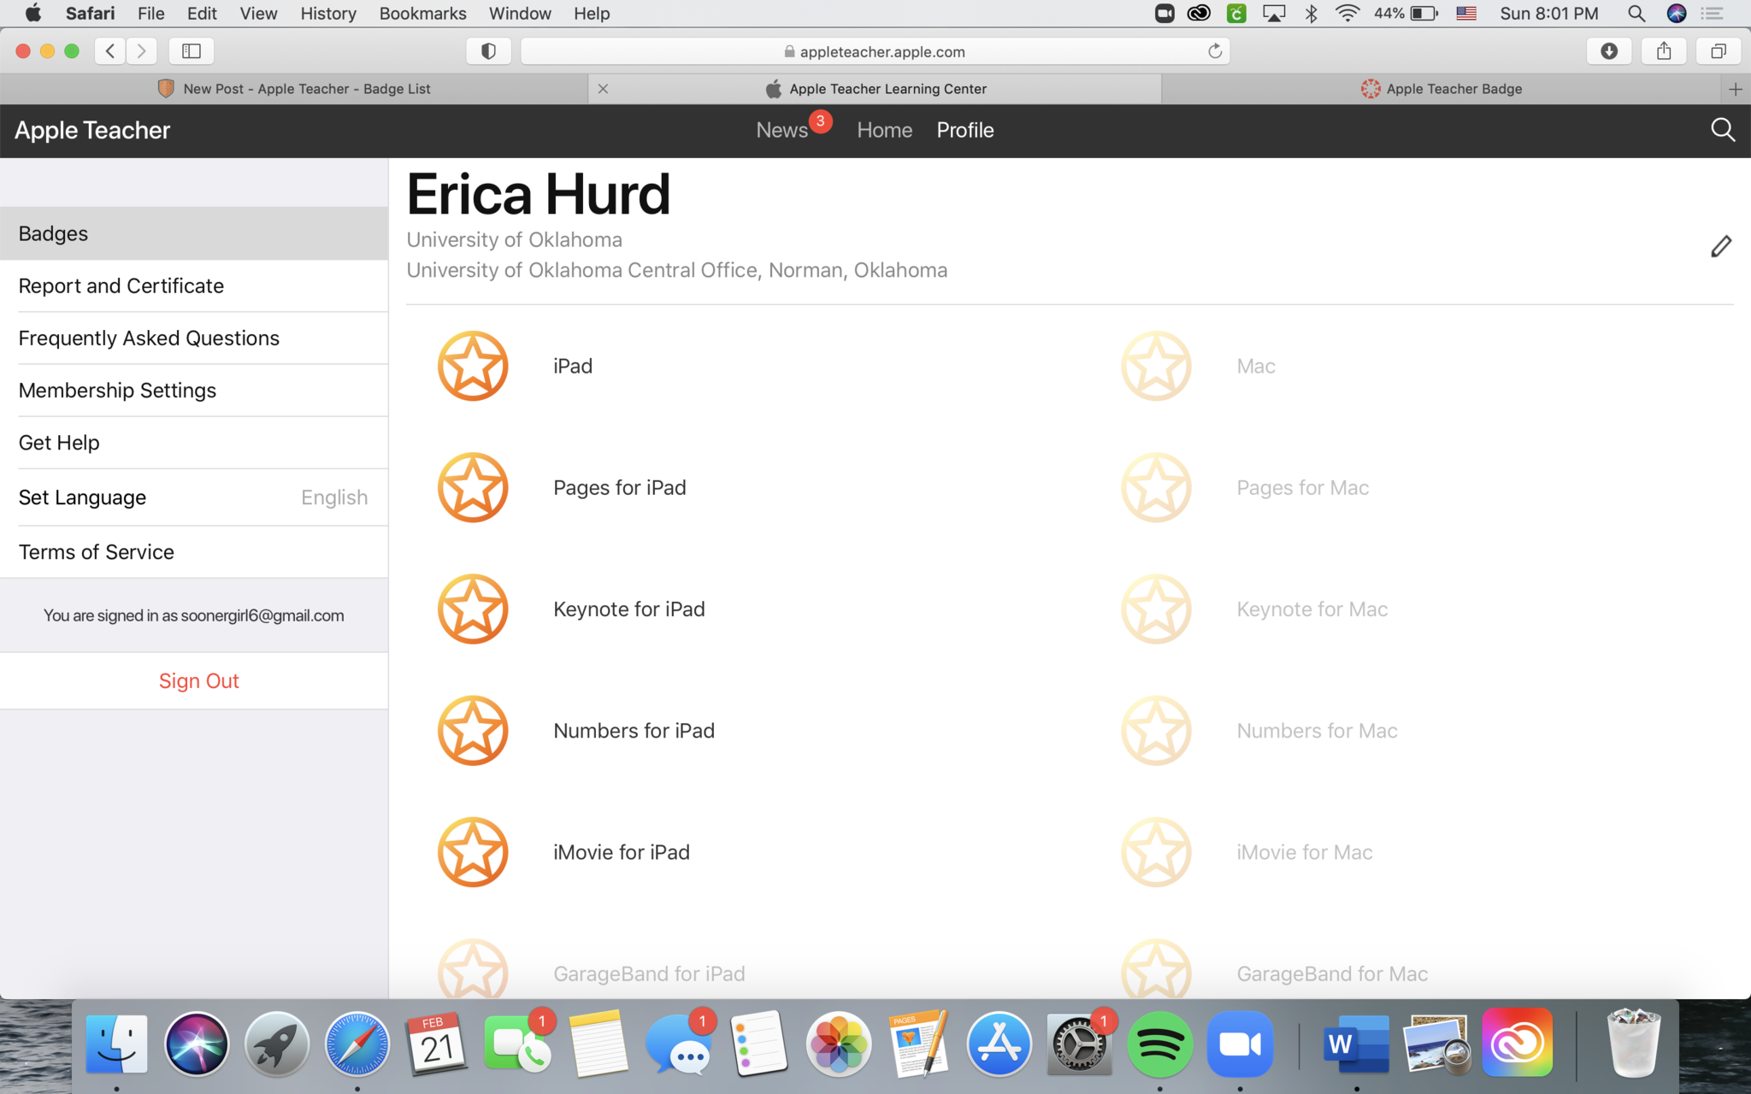Open Spotify from the Dock
Image resolution: width=1751 pixels, height=1094 pixels.
pos(1159,1044)
